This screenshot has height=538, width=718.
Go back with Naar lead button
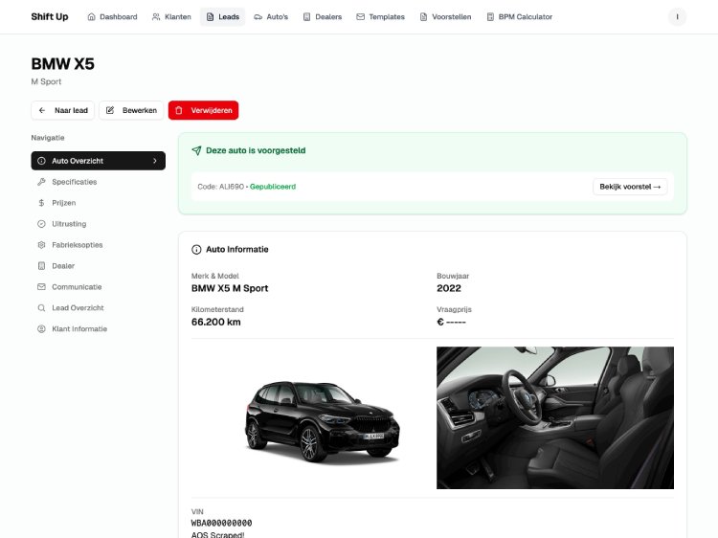[63, 111]
